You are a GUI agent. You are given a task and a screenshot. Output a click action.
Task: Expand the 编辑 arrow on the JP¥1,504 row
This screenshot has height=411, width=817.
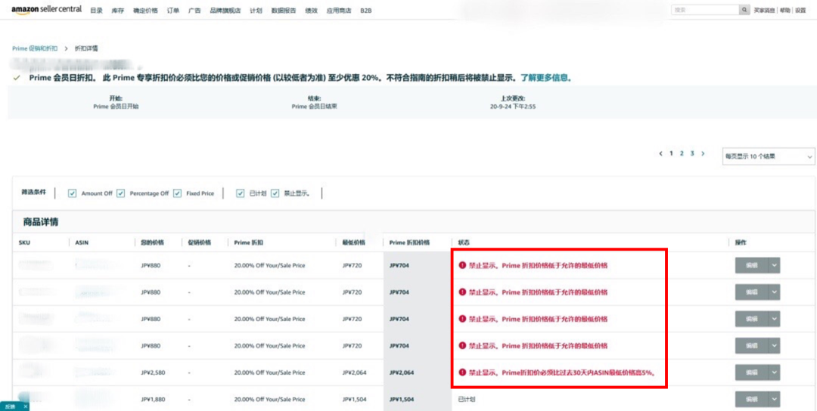[x=774, y=399]
